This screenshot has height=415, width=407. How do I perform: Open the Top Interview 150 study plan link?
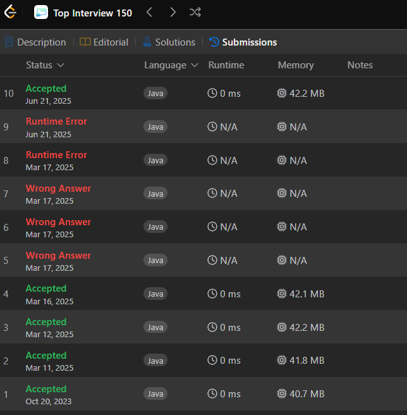92,13
